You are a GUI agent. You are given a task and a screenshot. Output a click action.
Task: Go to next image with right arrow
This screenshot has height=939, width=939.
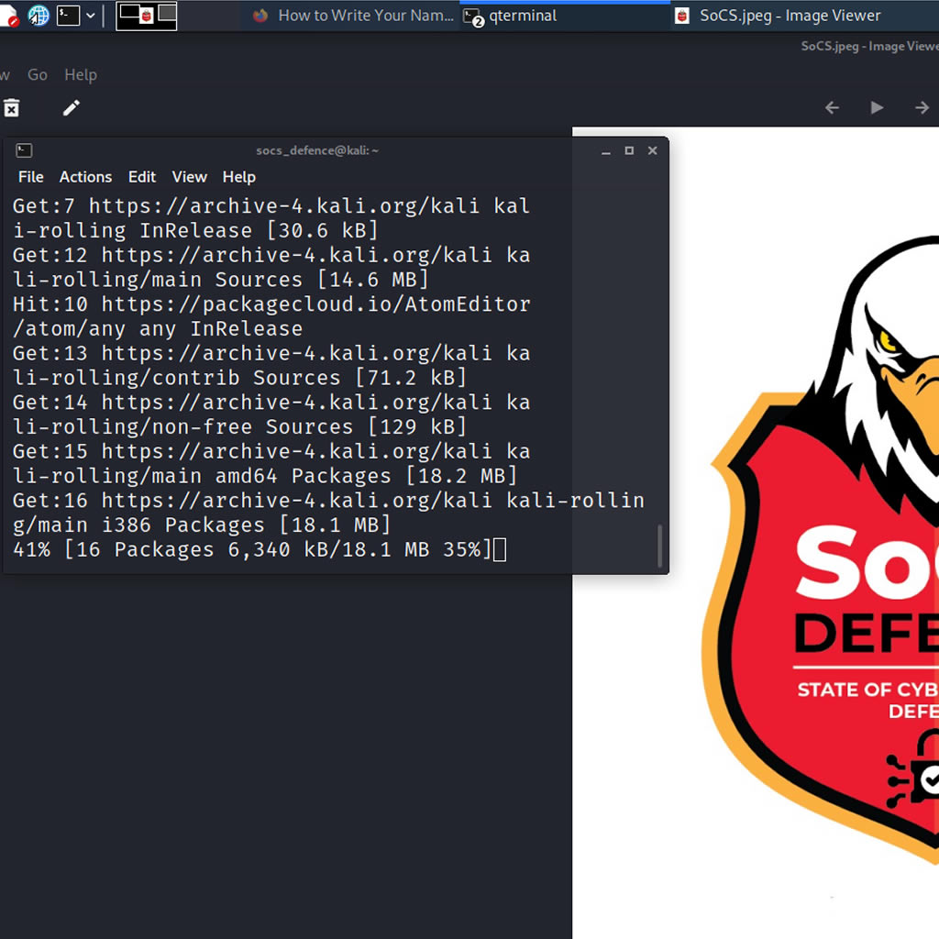click(x=922, y=108)
